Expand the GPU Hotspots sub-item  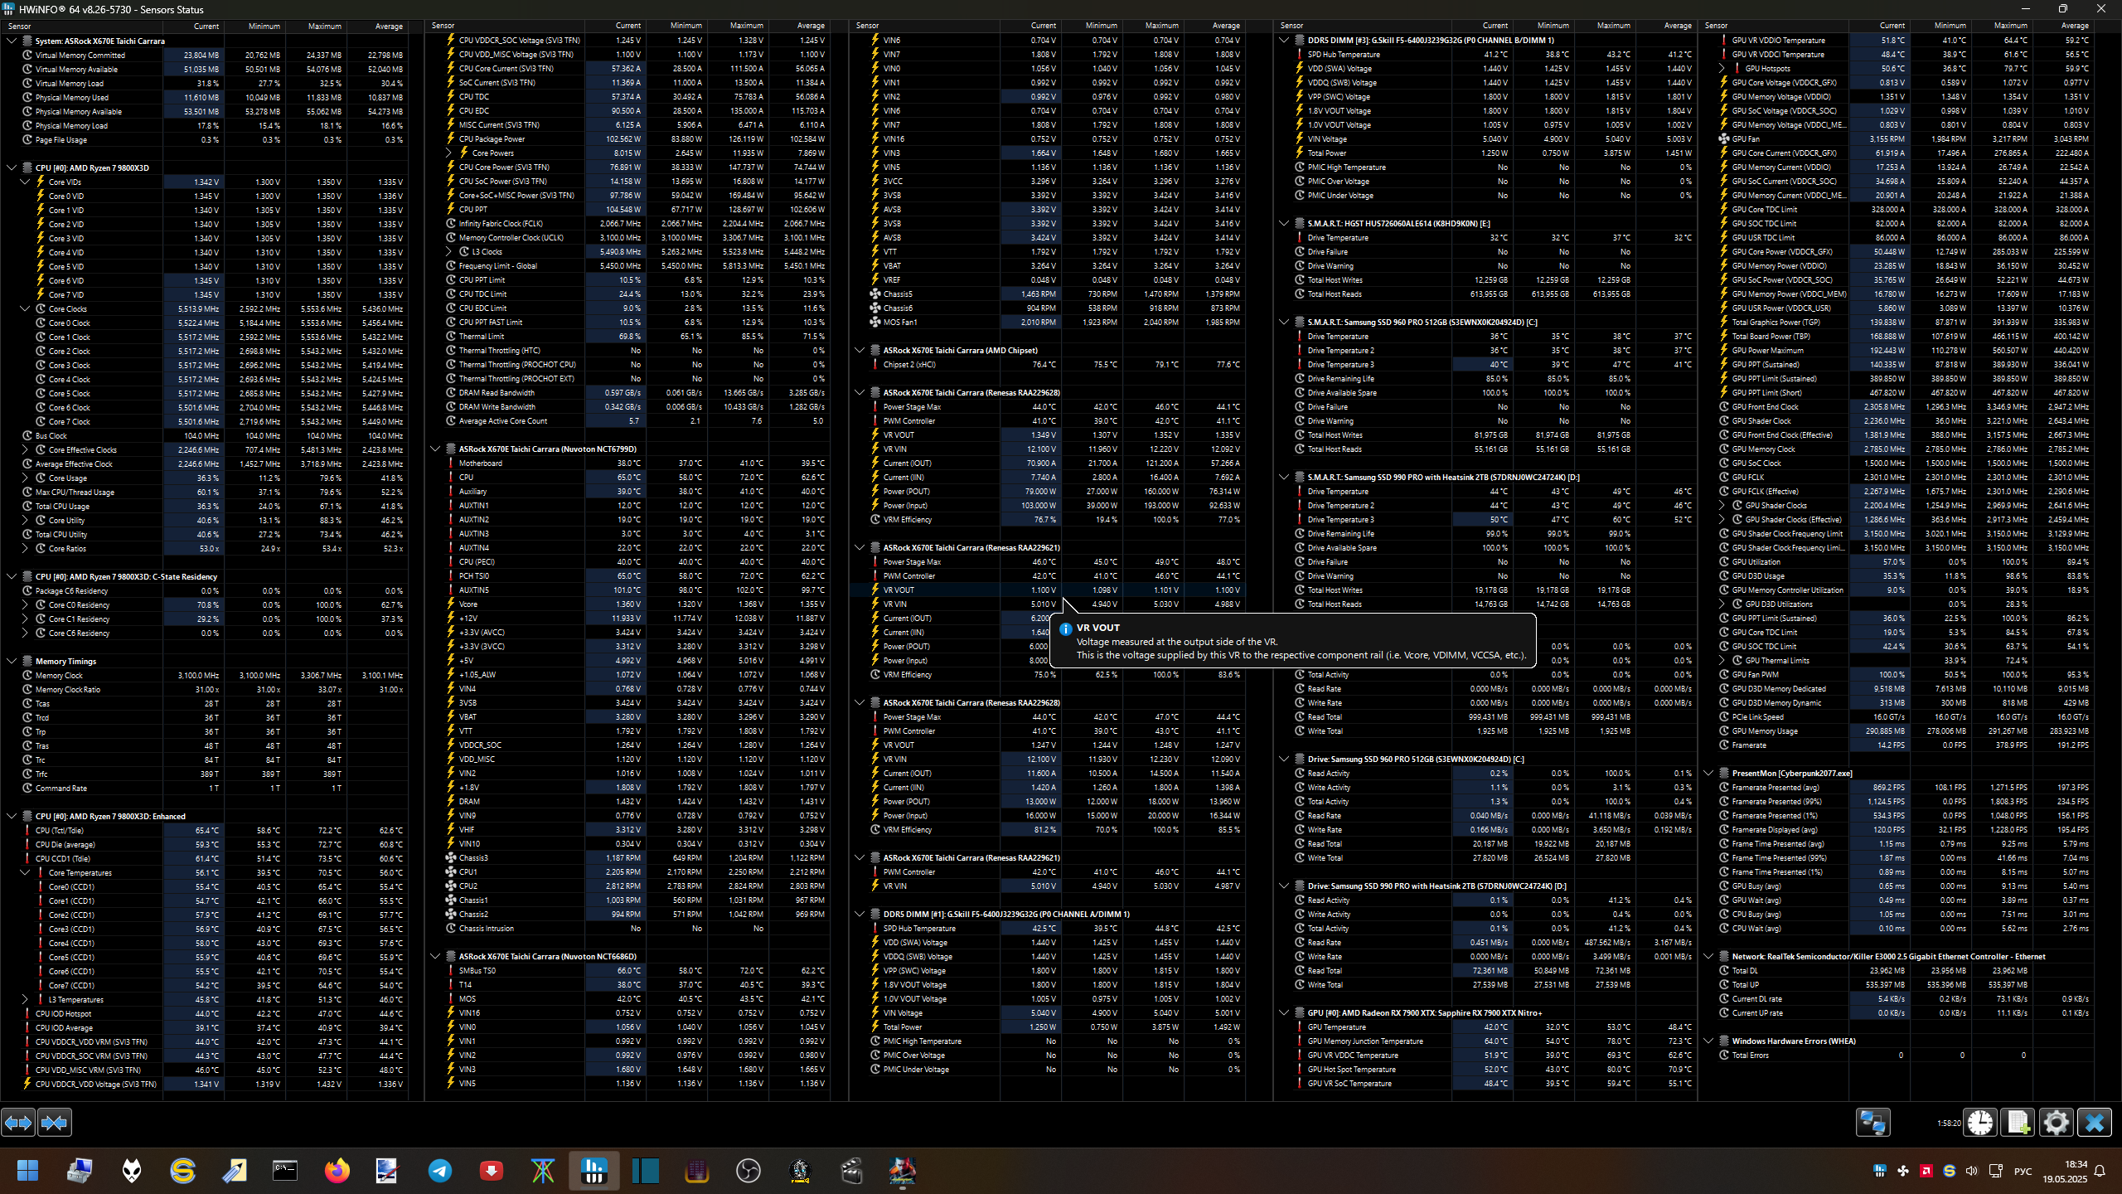(1722, 69)
